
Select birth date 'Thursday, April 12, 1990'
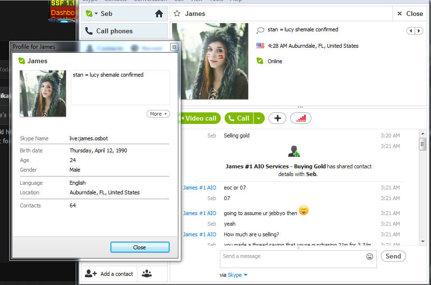coord(98,150)
